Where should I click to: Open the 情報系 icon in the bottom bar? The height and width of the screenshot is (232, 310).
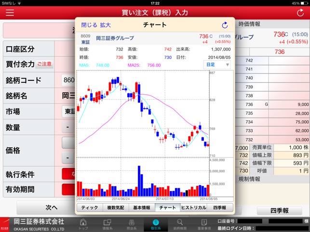(108, 224)
